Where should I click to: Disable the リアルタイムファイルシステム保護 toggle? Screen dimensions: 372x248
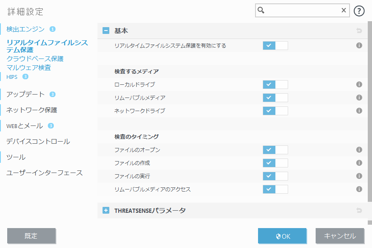tap(275, 45)
